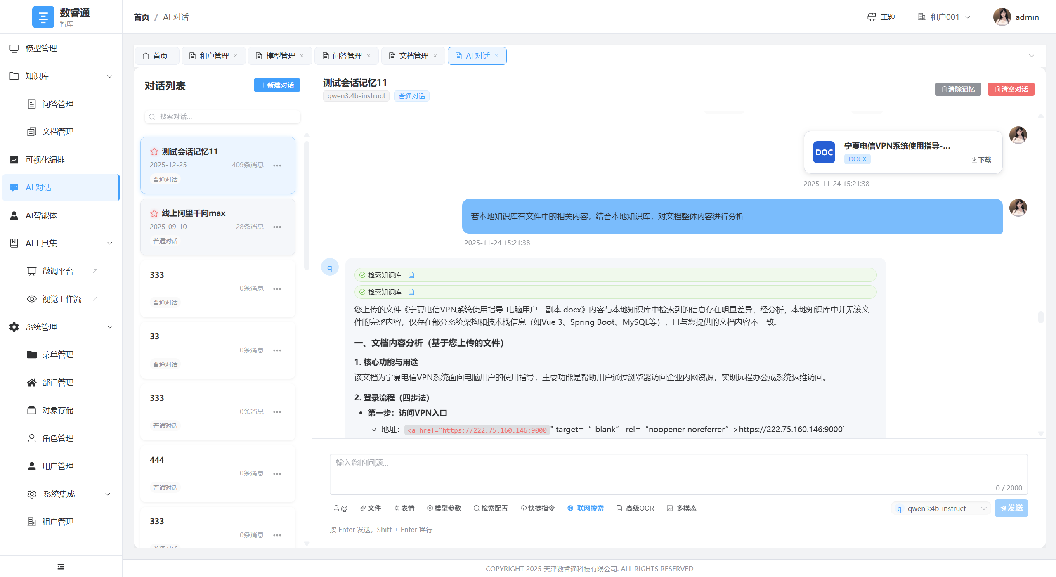Toggle the 高级OCR option

635,508
